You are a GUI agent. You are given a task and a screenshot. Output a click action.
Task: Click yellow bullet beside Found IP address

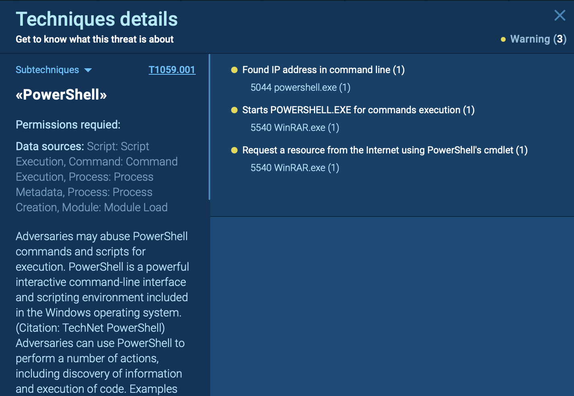pos(234,70)
